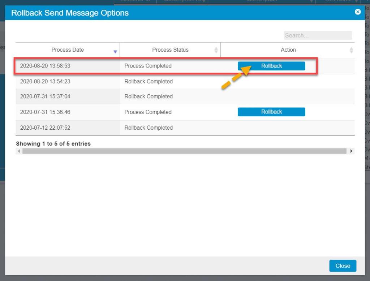
Task: Select the 2020-08-20 13:54:23 row
Action: pyautogui.click(x=45, y=82)
